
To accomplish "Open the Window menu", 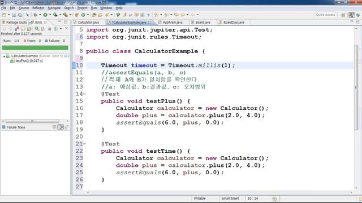I will point(106,8).
